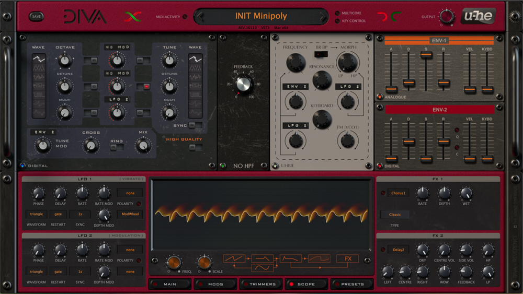523x294 pixels.
Task: Open LFO 1 gate restart selector
Action: [58, 214]
